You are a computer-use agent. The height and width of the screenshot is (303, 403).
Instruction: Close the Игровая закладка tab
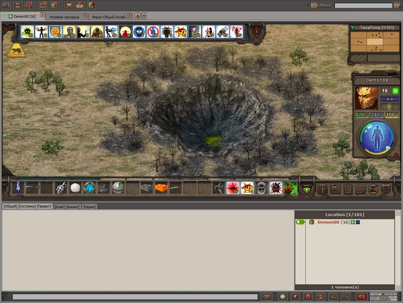86,16
